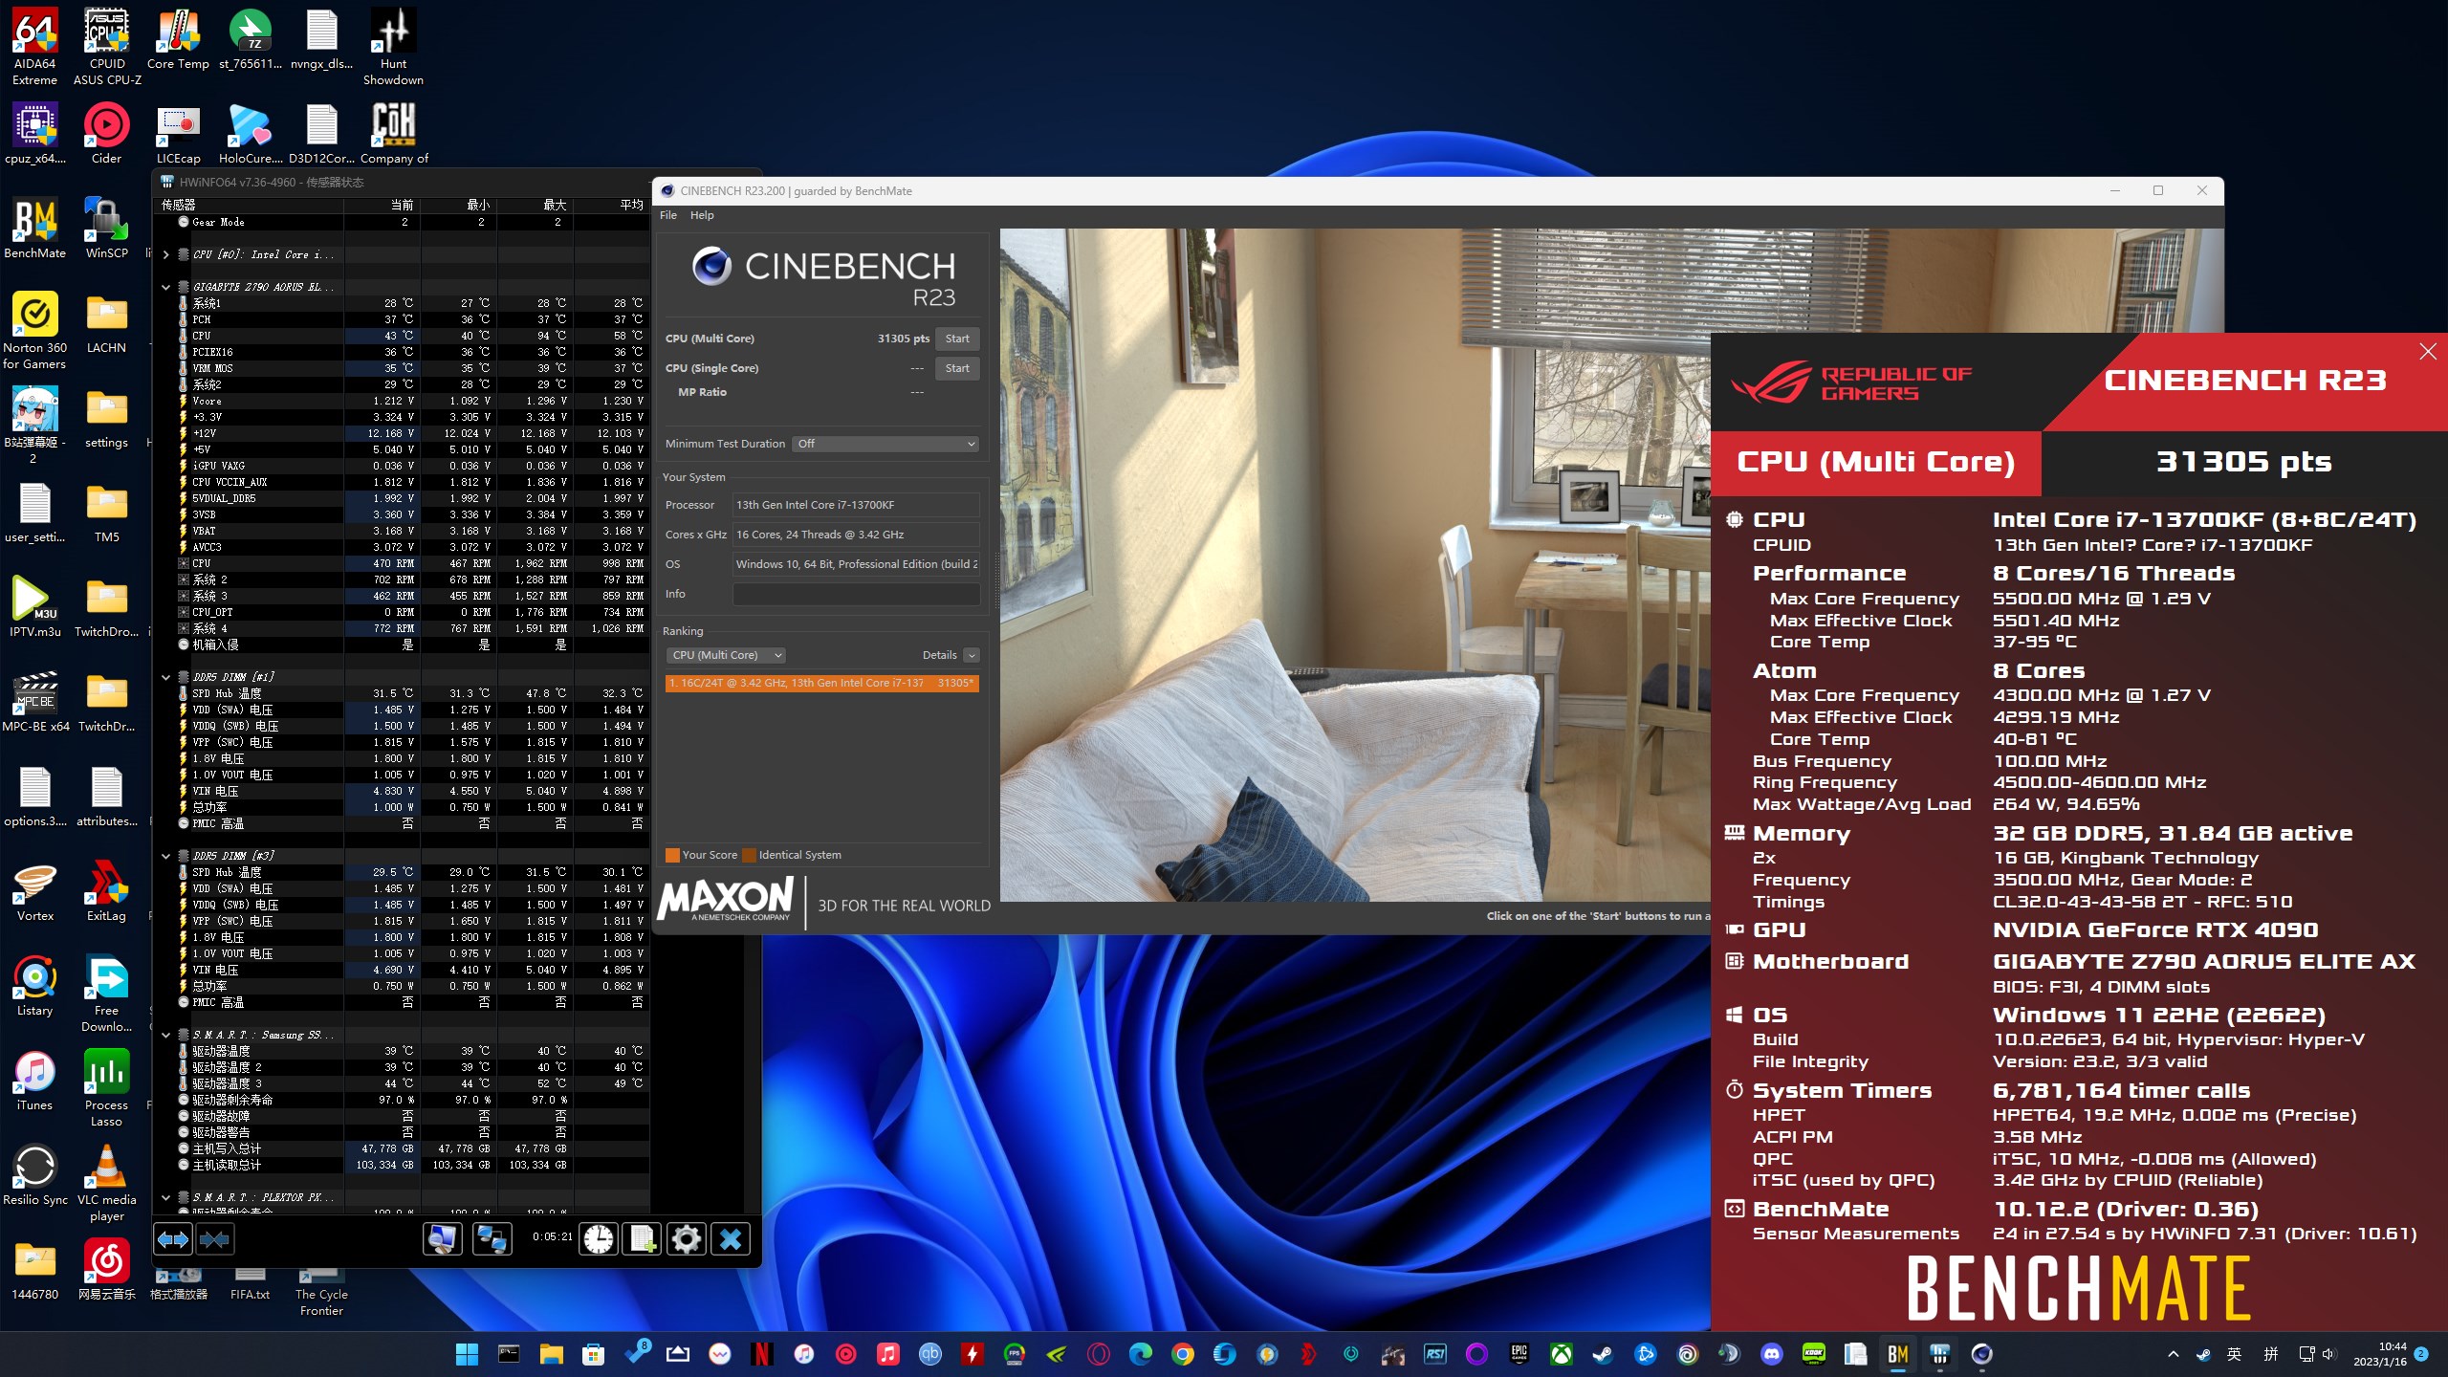The height and width of the screenshot is (1377, 2448).
Task: Open Cider desktop icon
Action: tap(106, 134)
